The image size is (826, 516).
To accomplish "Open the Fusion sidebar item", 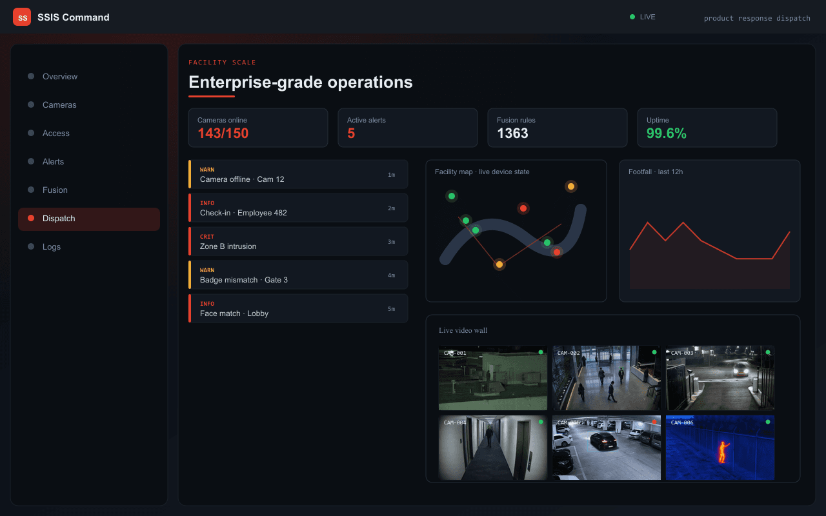I will coord(89,190).
